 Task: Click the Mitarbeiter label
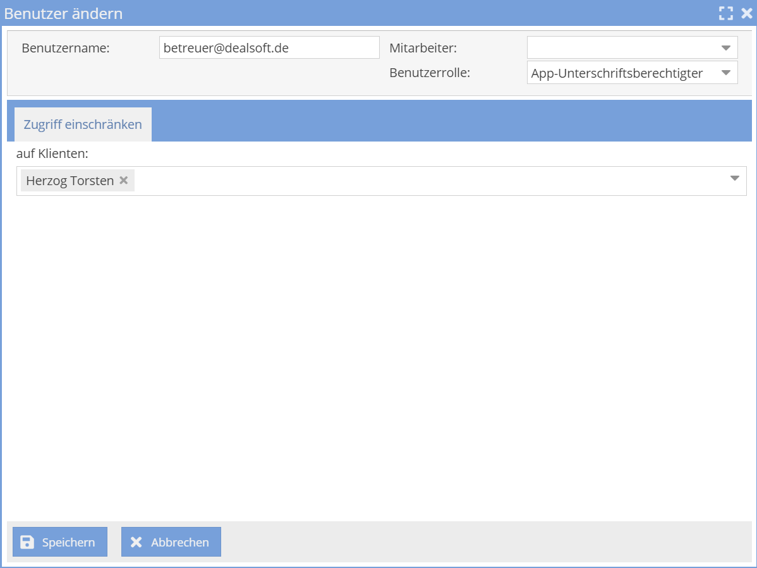(x=423, y=48)
